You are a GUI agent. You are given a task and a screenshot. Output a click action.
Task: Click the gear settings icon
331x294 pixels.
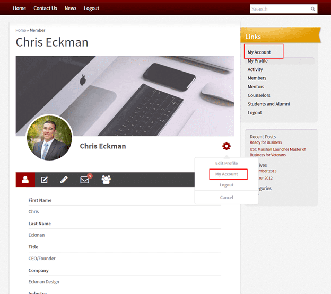[x=227, y=146]
